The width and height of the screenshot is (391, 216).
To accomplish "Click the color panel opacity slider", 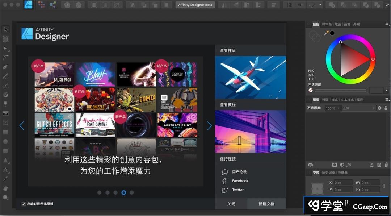I will point(340,90).
